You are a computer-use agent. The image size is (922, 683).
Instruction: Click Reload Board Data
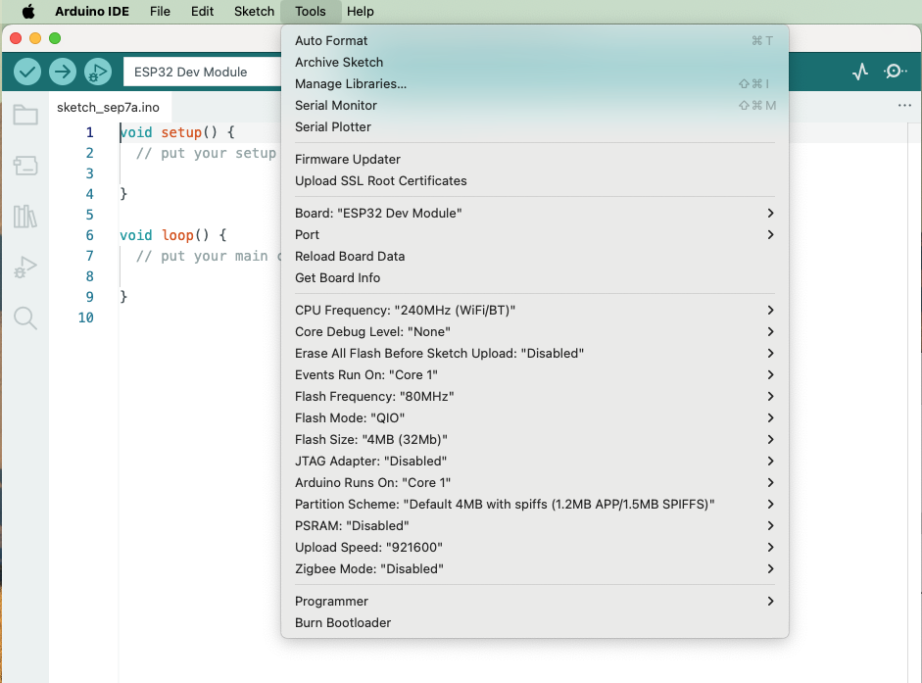point(535,257)
